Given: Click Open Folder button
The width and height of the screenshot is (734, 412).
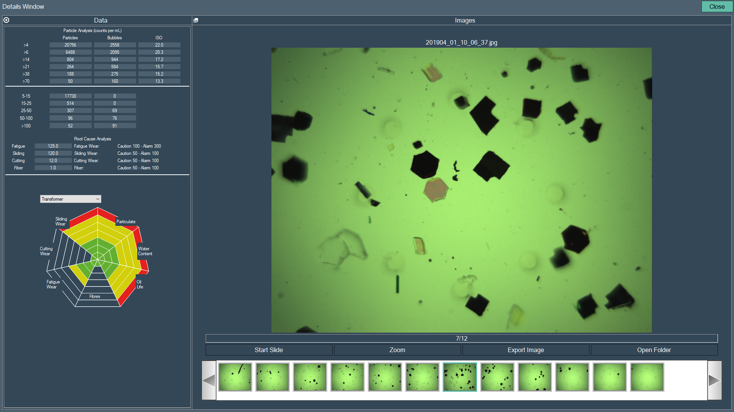Looking at the screenshot, I should coord(654,350).
